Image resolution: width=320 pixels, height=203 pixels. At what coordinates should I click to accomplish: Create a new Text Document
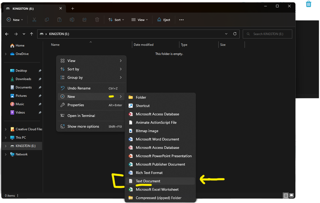pos(160,181)
